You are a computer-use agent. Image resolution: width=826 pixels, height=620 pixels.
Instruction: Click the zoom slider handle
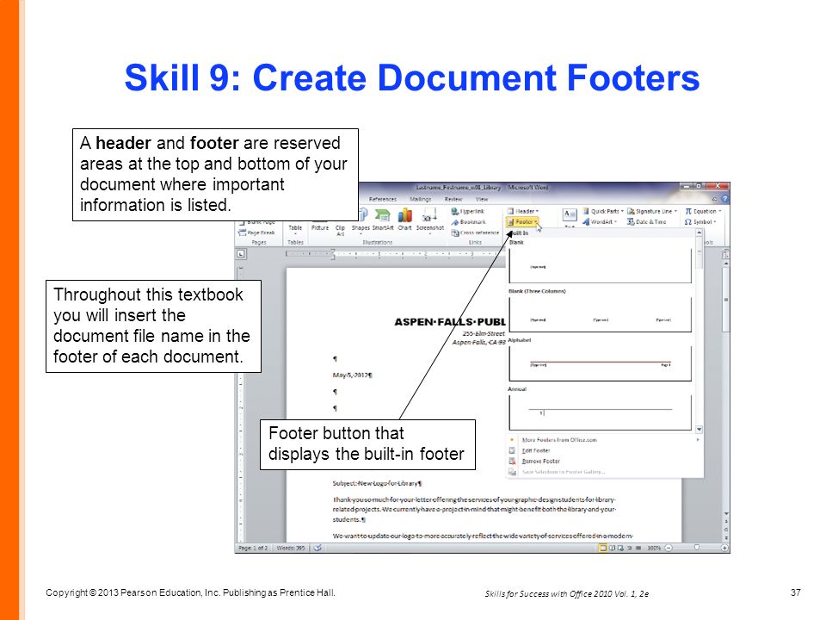[696, 549]
